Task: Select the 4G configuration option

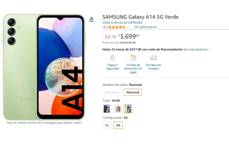Action: coord(107,125)
